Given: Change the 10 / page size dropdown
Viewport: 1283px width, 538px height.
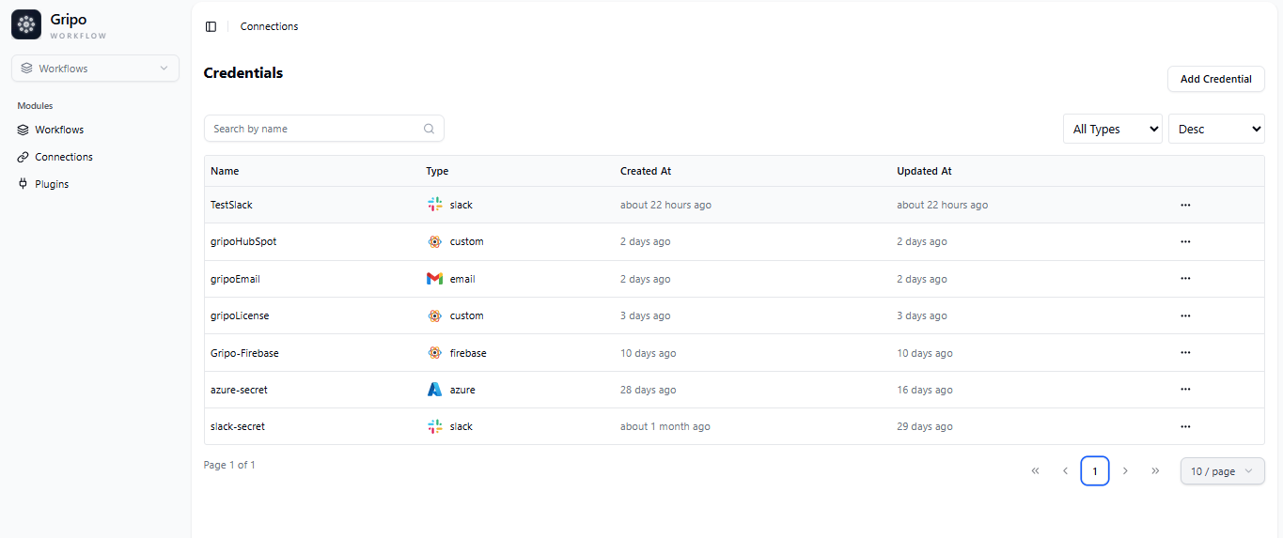Looking at the screenshot, I should [1222, 471].
